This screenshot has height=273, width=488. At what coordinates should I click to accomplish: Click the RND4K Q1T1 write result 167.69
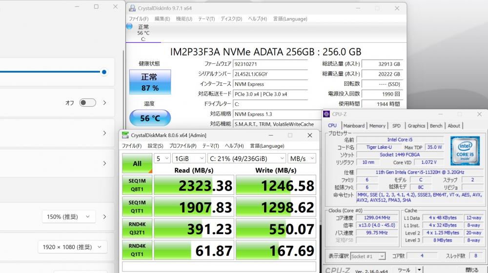coord(276,250)
